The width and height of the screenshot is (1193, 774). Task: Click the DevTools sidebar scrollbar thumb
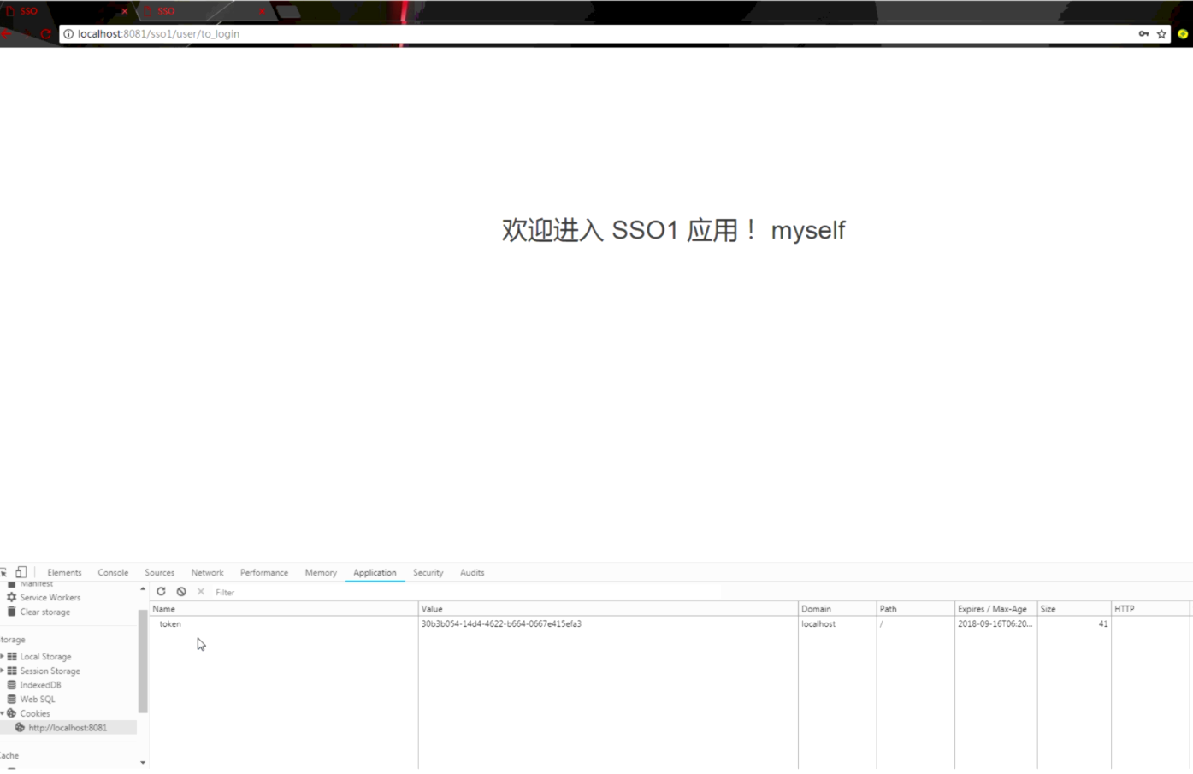pyautogui.click(x=143, y=661)
